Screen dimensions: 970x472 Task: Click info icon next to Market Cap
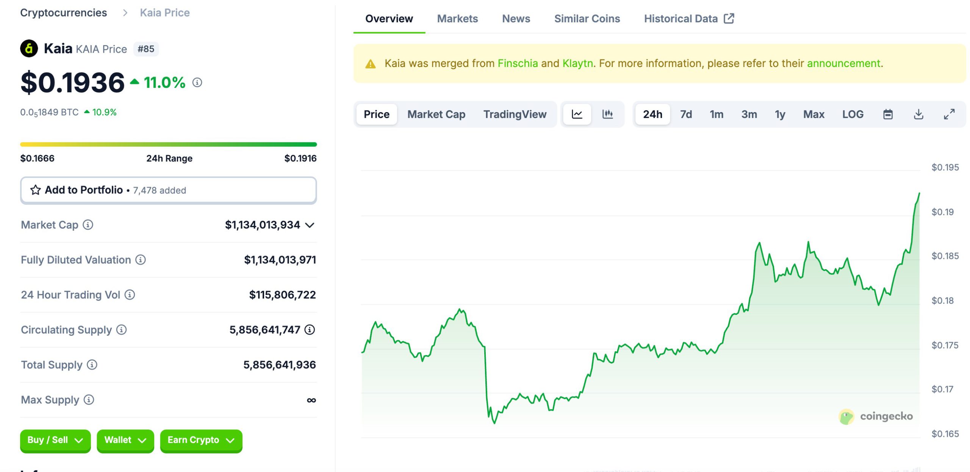(88, 225)
